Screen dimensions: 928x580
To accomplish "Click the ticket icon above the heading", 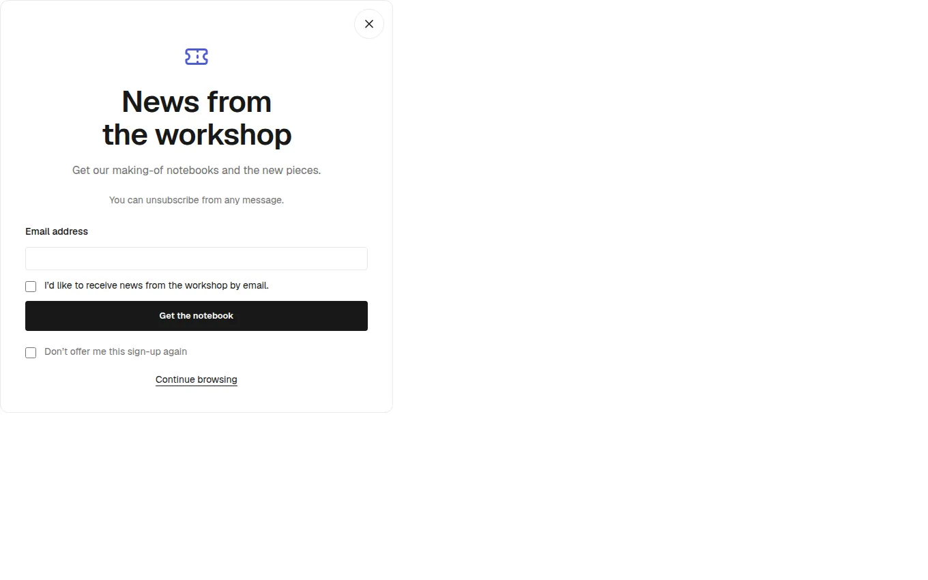I will pos(197,57).
